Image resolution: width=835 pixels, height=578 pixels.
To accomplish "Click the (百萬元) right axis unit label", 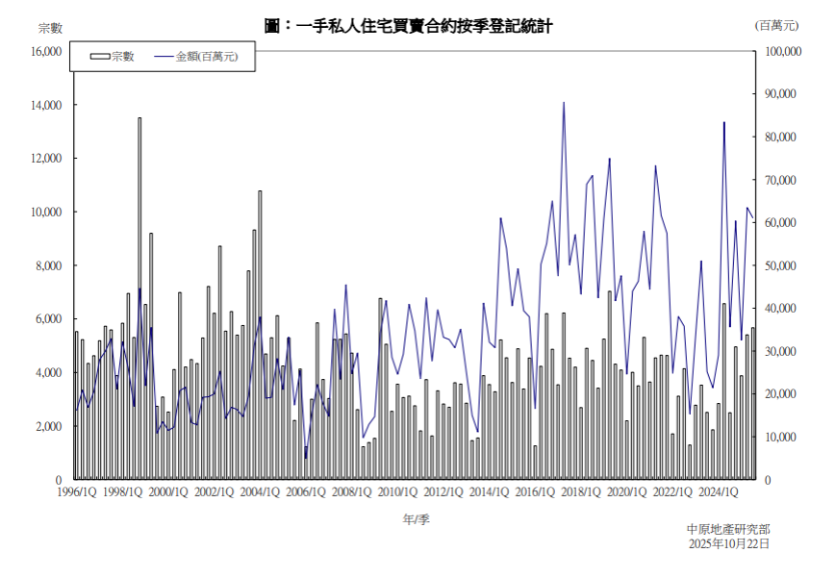I will 777,26.
